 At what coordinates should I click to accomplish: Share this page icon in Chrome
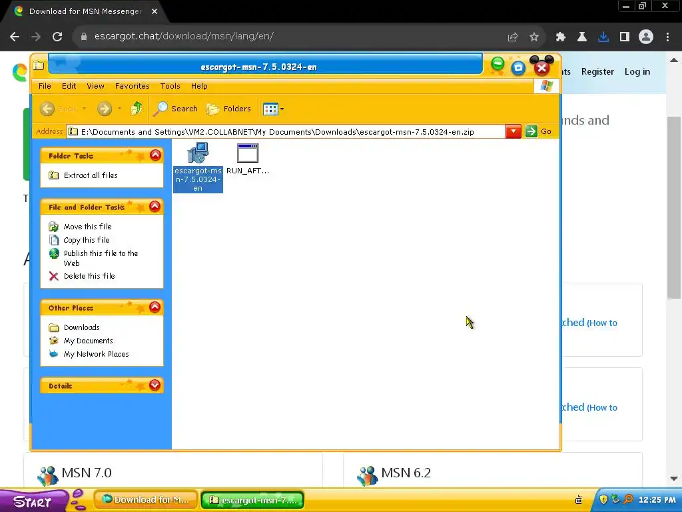coord(513,37)
